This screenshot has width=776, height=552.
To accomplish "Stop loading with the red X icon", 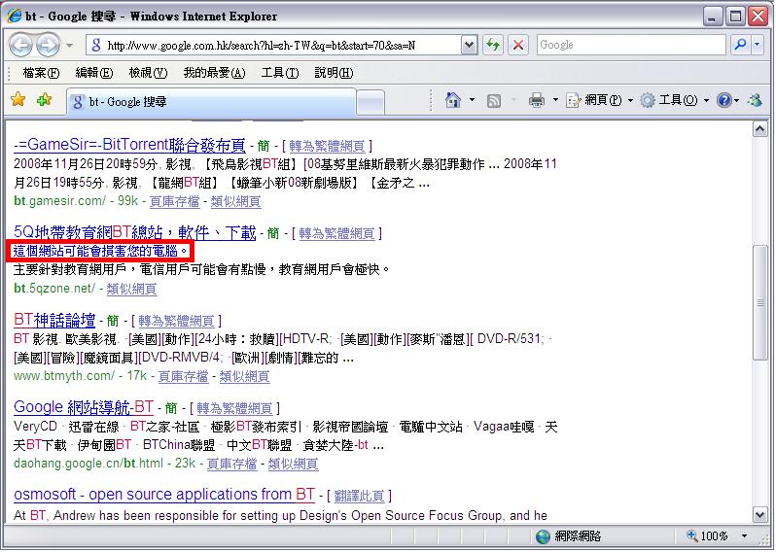I will pos(518,46).
